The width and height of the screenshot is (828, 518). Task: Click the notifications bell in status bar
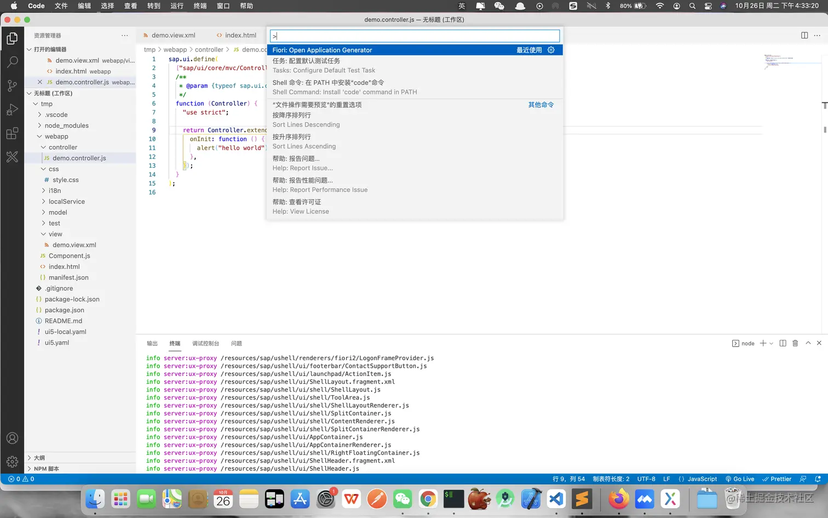coord(818,479)
